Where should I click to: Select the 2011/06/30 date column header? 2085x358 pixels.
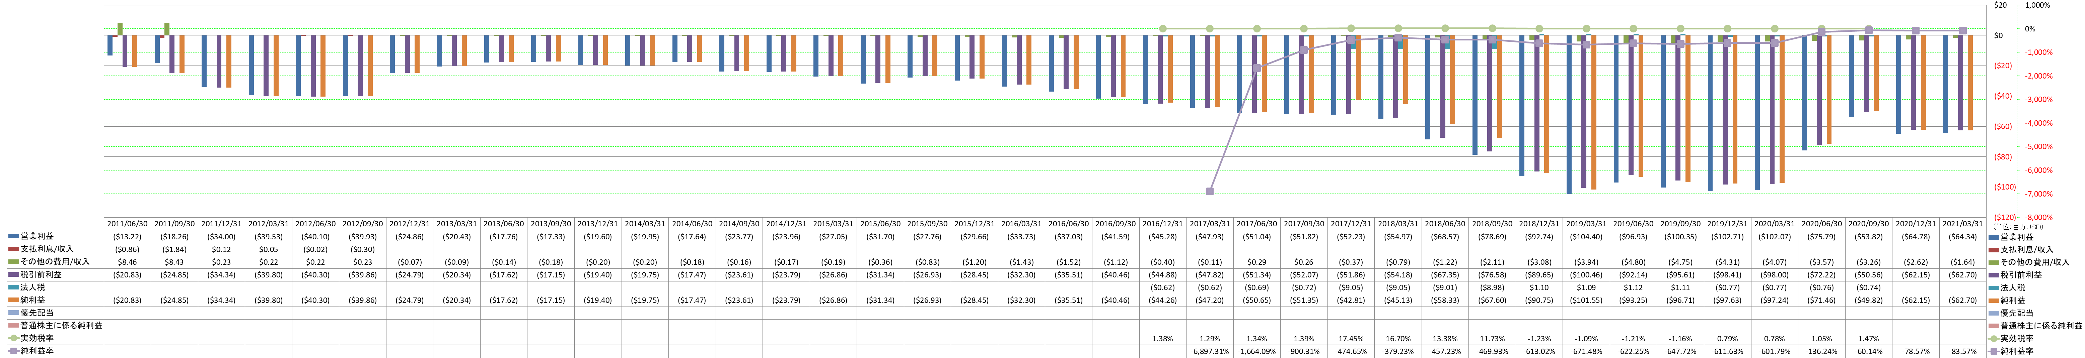[127, 224]
